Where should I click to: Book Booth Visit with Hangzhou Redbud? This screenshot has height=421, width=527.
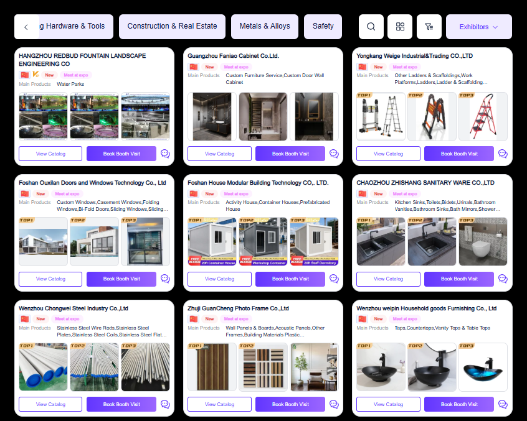click(121, 154)
